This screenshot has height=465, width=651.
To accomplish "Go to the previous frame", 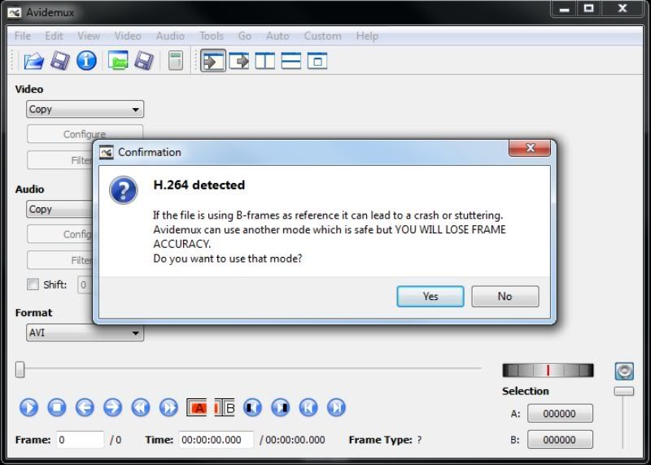I will 85,407.
